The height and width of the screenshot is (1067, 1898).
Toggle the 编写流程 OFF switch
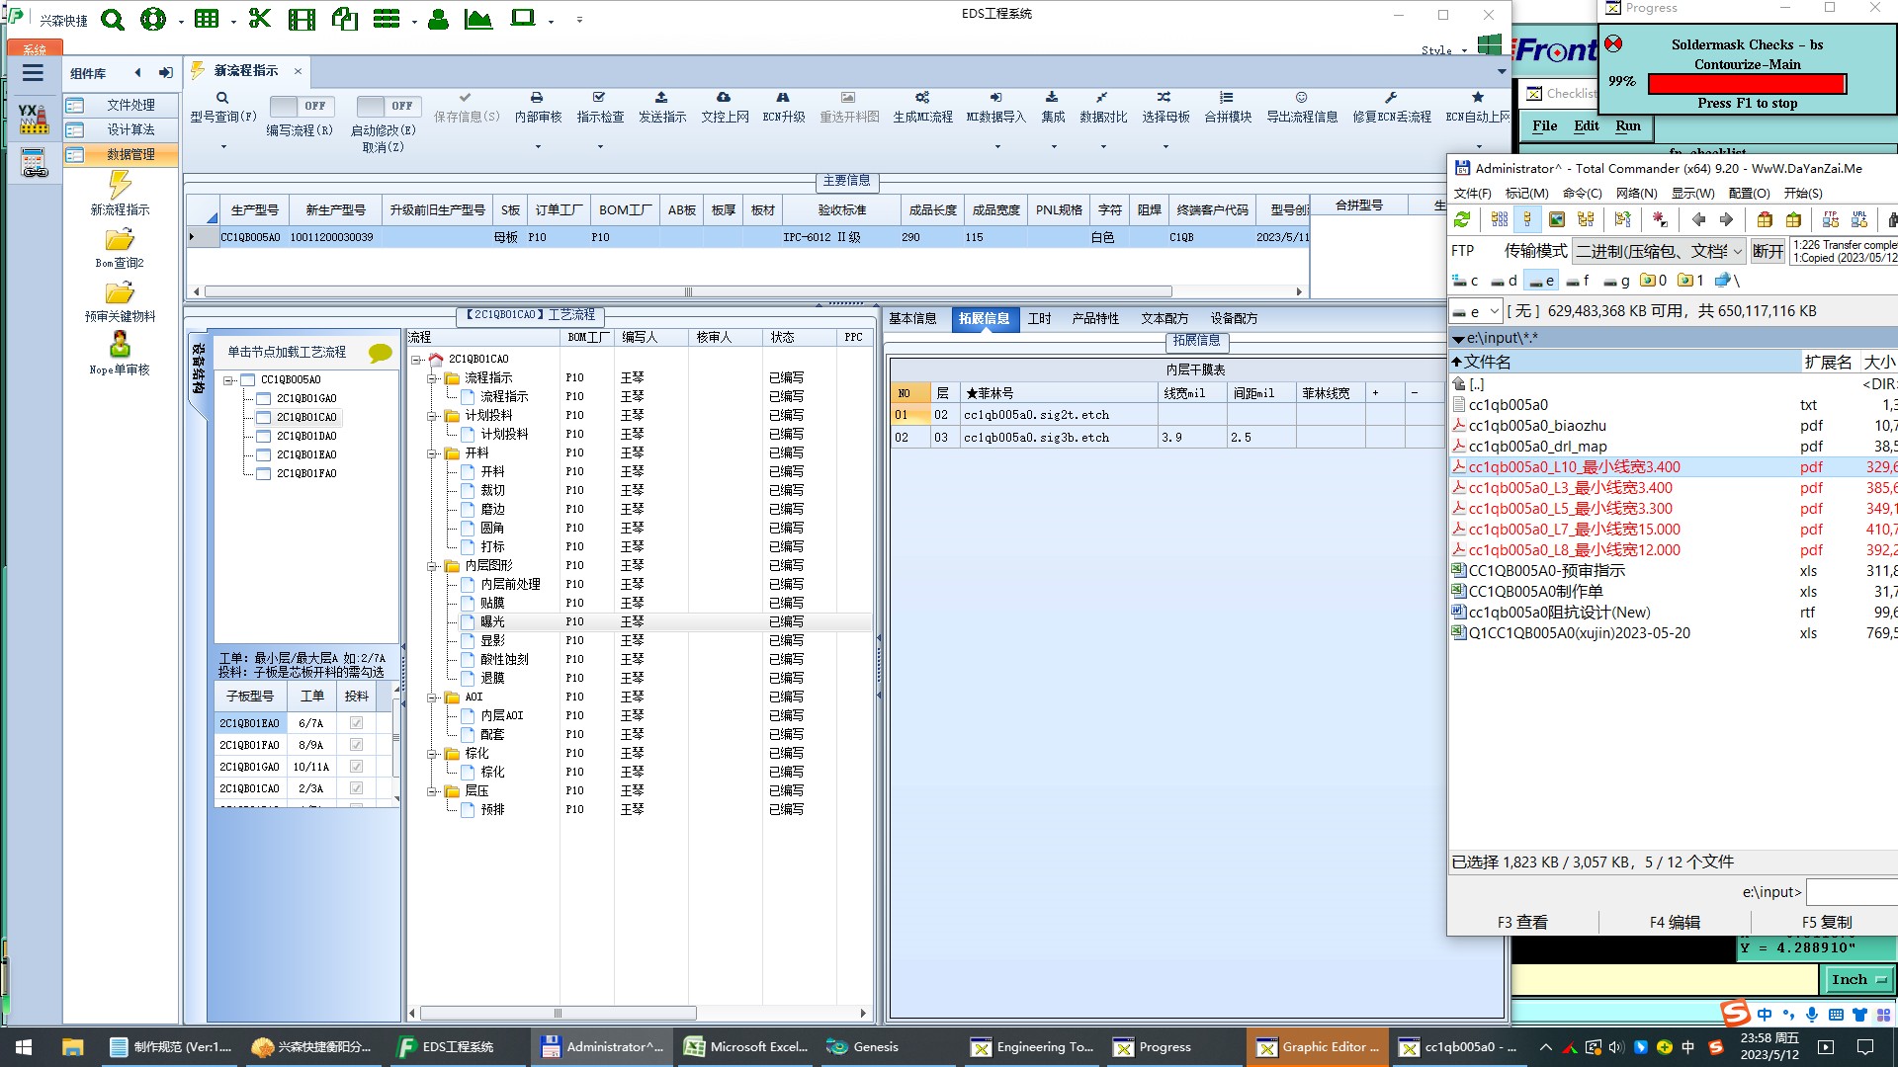pyautogui.click(x=301, y=106)
